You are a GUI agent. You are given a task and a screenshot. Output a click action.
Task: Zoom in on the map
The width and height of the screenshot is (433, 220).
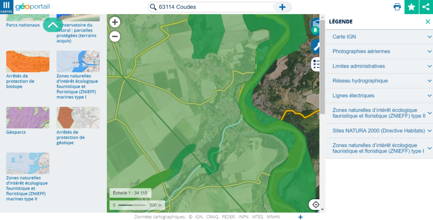(115, 22)
